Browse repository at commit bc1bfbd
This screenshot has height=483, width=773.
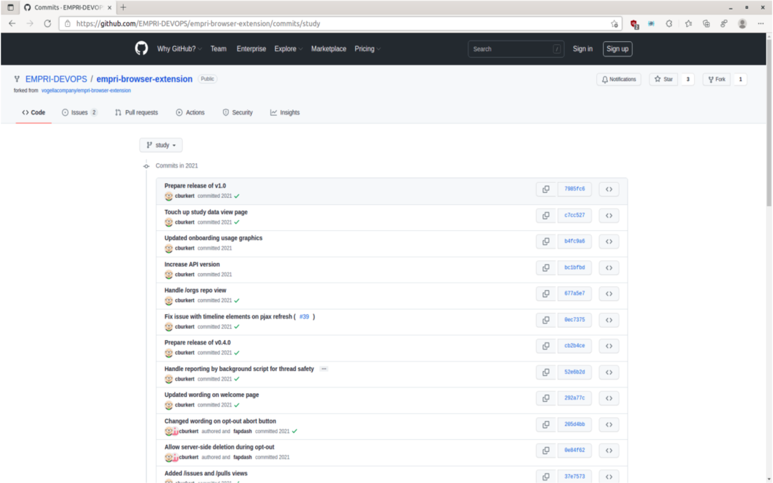pos(609,267)
